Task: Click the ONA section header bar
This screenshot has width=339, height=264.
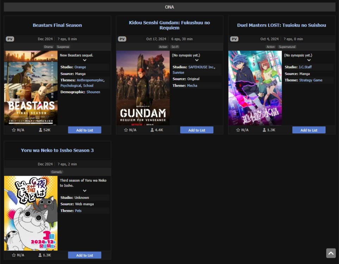Action: tap(169, 7)
